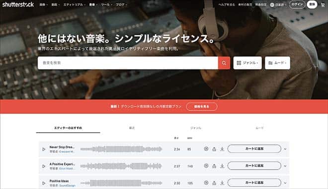
Task: Open the ジャンル genre dropdown
Action: [x=247, y=63]
